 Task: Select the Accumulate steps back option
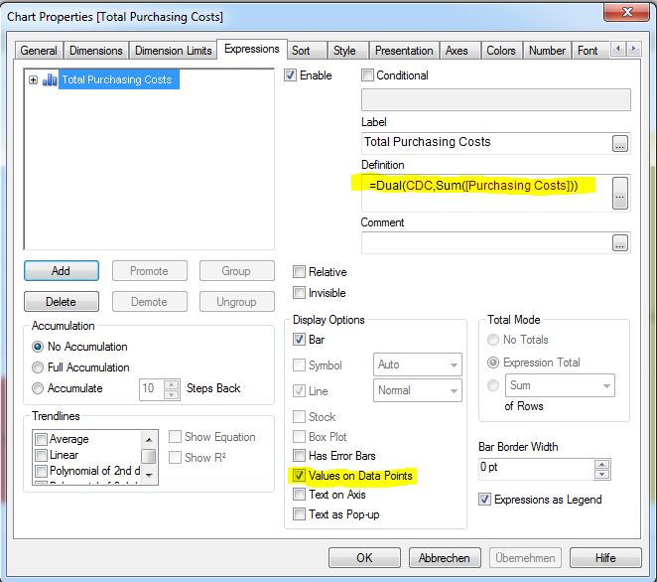38,388
